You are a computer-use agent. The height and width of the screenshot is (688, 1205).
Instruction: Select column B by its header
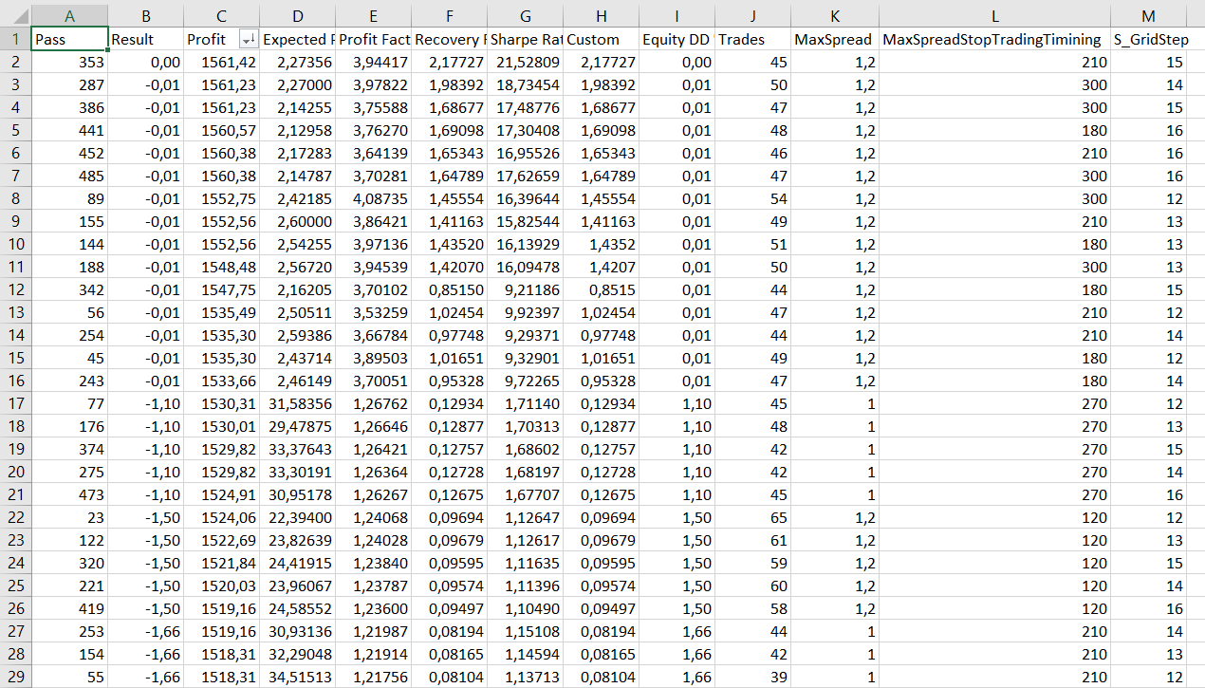(x=145, y=15)
